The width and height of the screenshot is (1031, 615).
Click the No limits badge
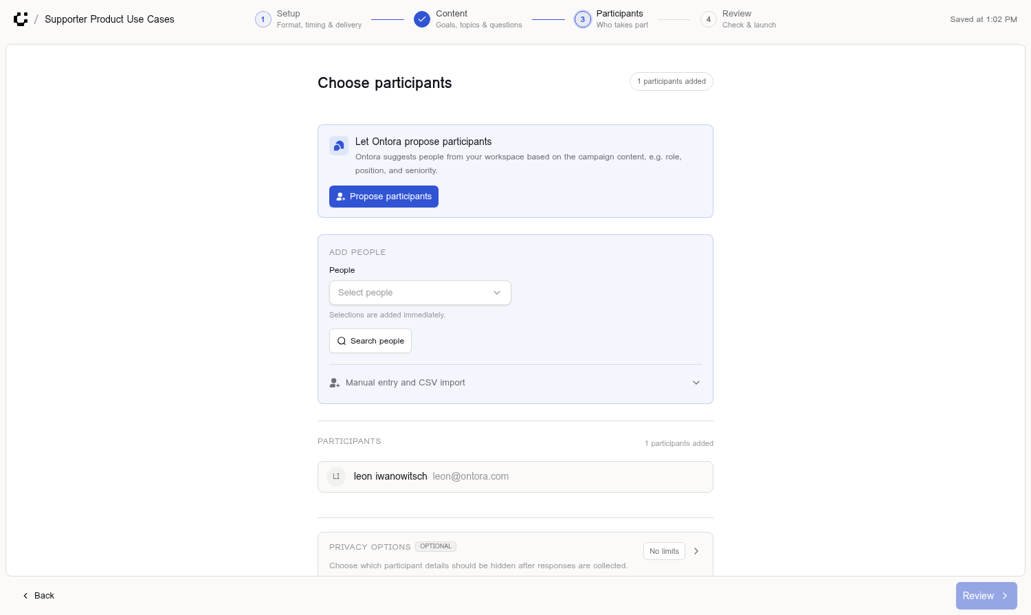(664, 551)
